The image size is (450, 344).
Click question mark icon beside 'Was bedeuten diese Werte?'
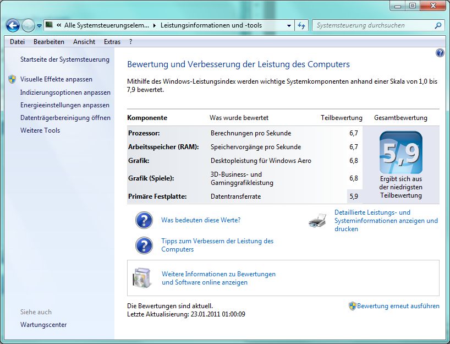click(x=144, y=220)
